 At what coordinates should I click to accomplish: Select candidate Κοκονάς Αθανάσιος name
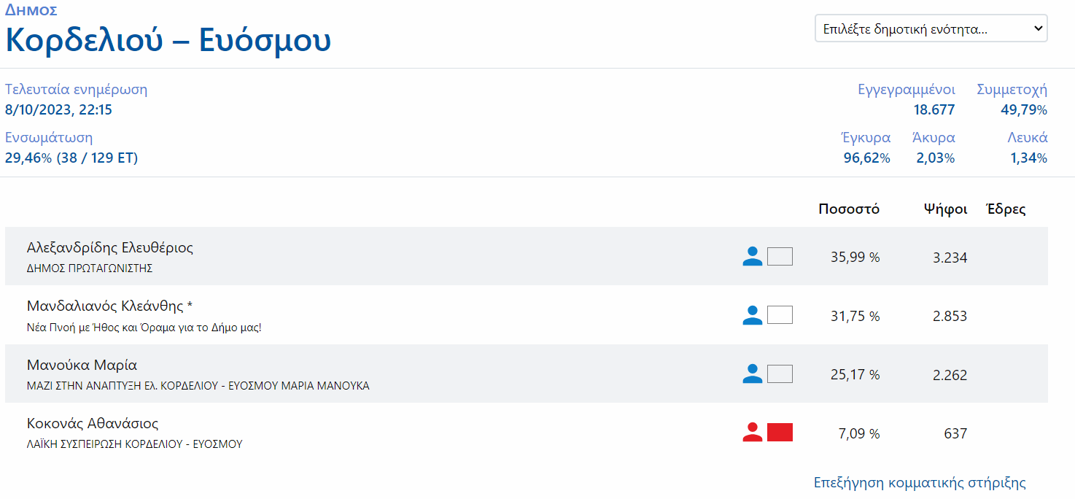pyautogui.click(x=93, y=423)
